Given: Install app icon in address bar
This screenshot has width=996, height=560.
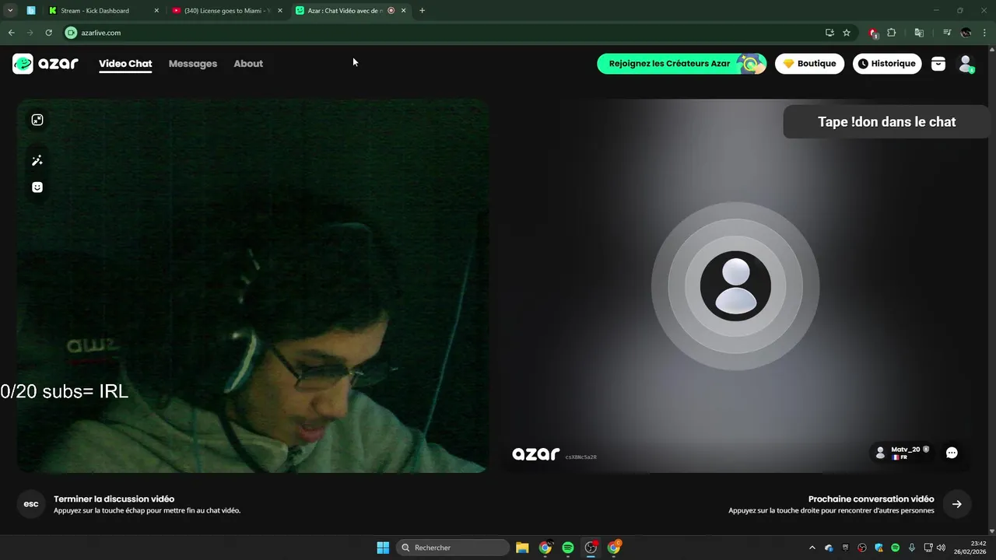Looking at the screenshot, I should click(x=829, y=33).
